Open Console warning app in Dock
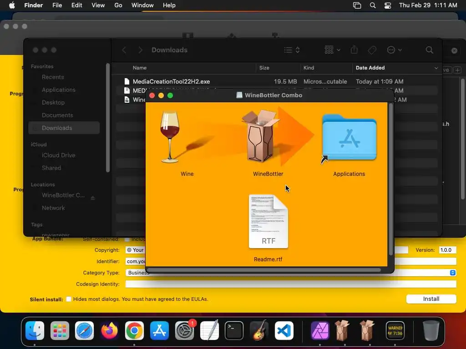The height and width of the screenshot is (349, 466). (395, 331)
